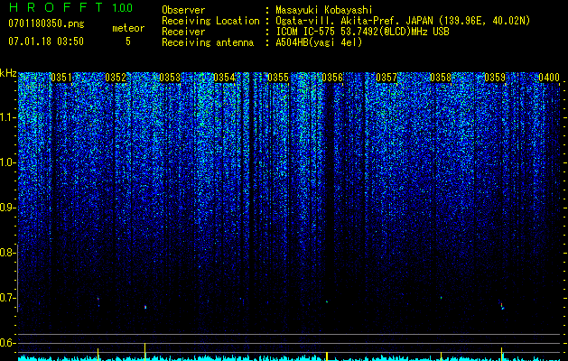Screen dimensions: 568x361
Task: Click the "meteor" count label
Action: pyautogui.click(x=128, y=28)
